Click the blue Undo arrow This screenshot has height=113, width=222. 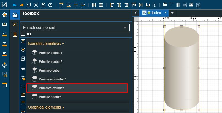pos(15,5)
